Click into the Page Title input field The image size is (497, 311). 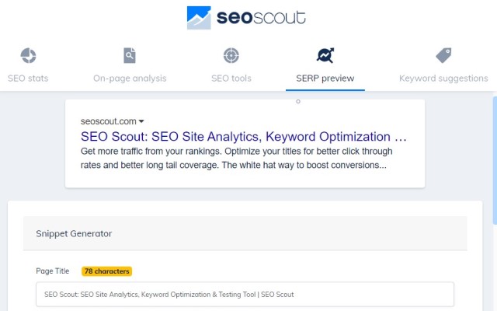(245, 295)
